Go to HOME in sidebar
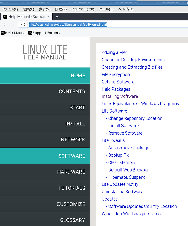The image size is (188, 226). point(45,75)
